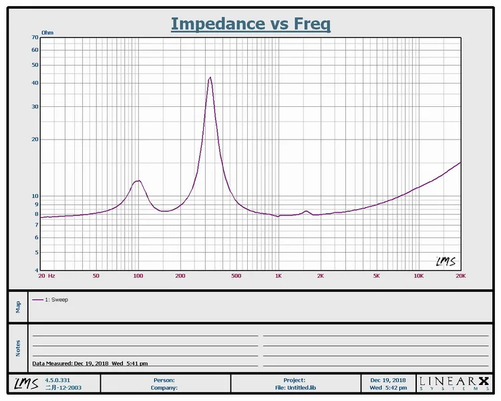The image size is (501, 401).
Task: Click the footer date 'Dec 19, 2018'
Action: (388, 380)
